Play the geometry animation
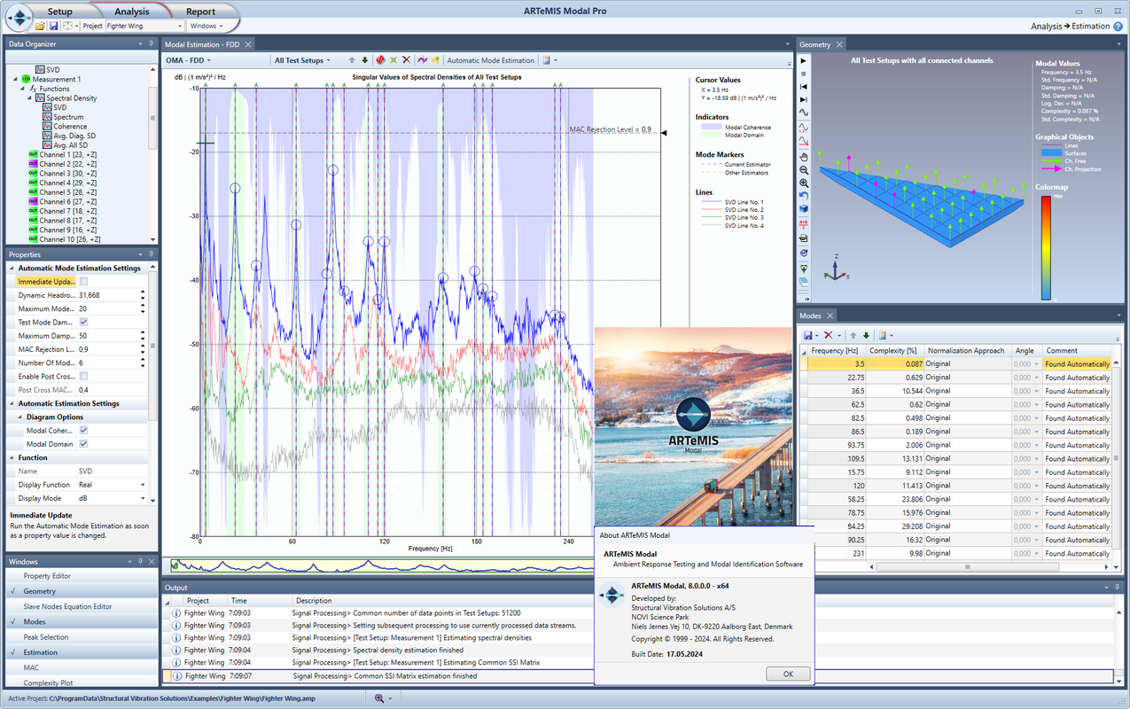 pyautogui.click(x=804, y=60)
